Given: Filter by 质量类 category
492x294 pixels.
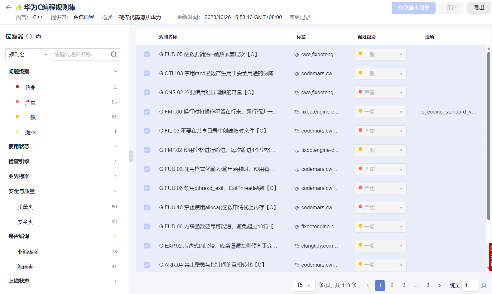Looking at the screenshot, I should click(x=25, y=207).
